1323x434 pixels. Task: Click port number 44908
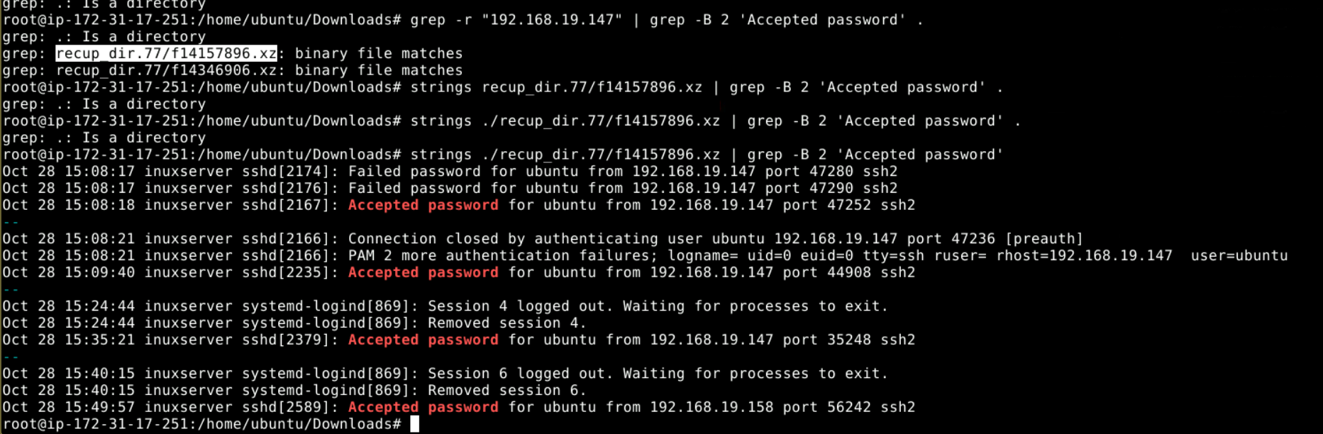(x=848, y=273)
